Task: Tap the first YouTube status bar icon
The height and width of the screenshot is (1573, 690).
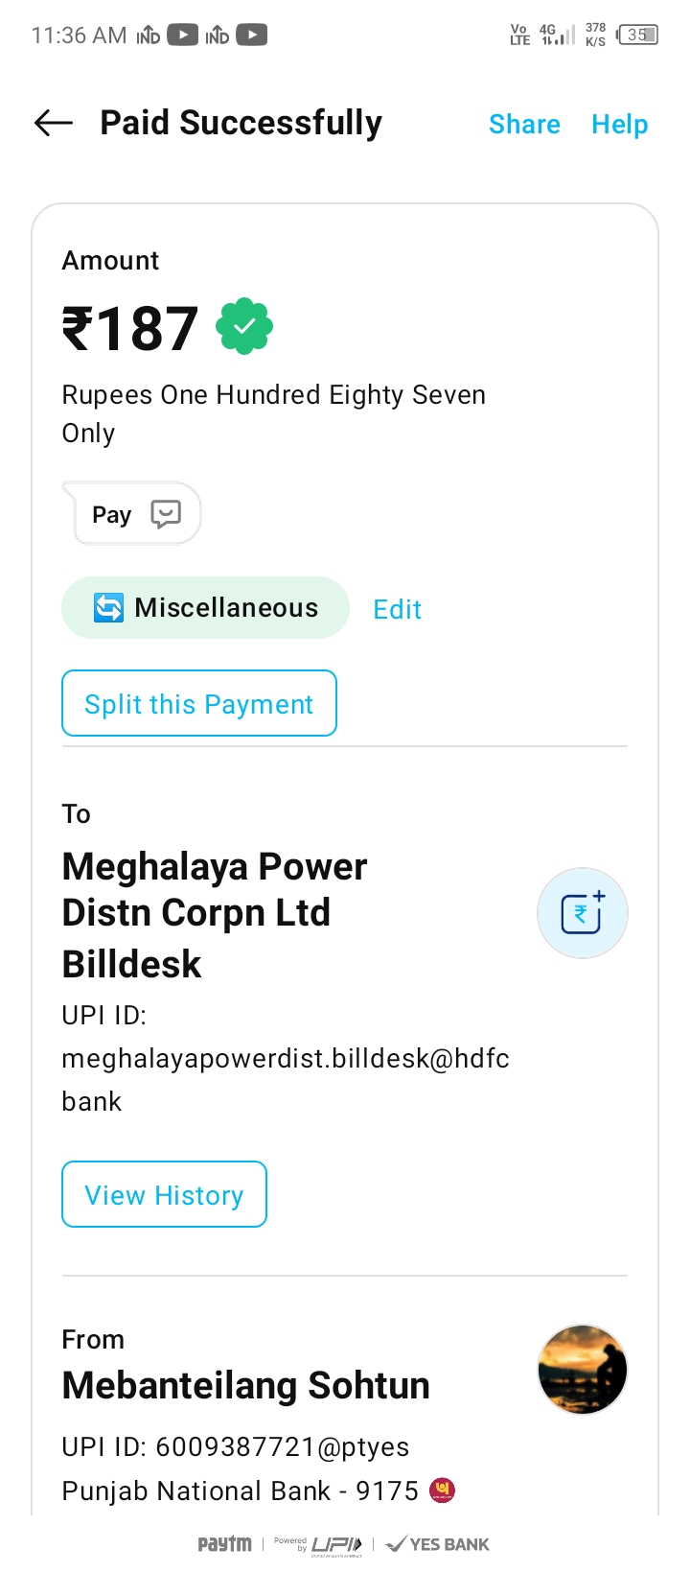Action: [182, 35]
